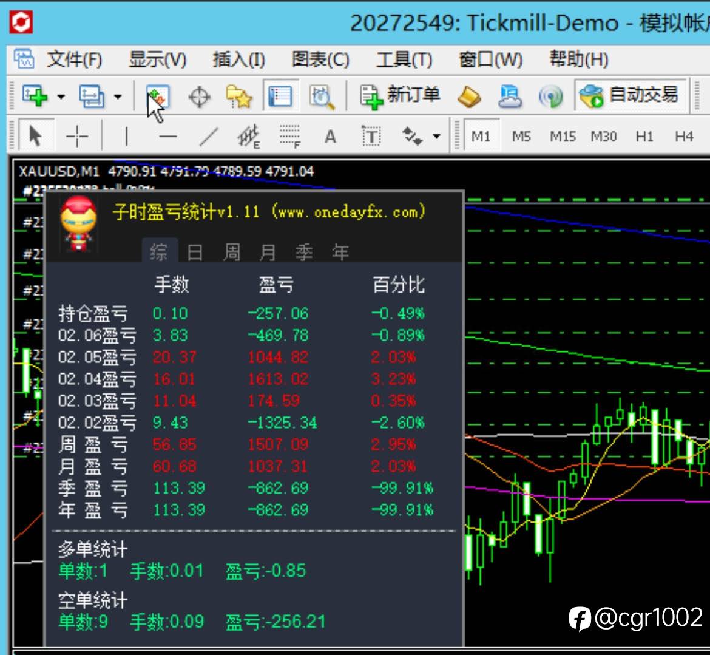Expand the profiles dropdown arrow

click(x=117, y=97)
